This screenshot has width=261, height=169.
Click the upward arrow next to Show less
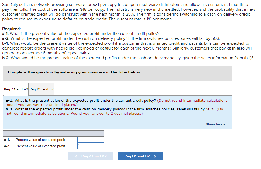pyautogui.click(x=225, y=124)
